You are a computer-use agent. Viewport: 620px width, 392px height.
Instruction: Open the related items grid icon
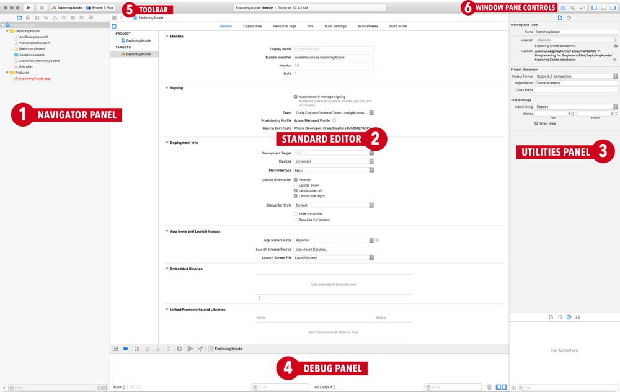114,17
